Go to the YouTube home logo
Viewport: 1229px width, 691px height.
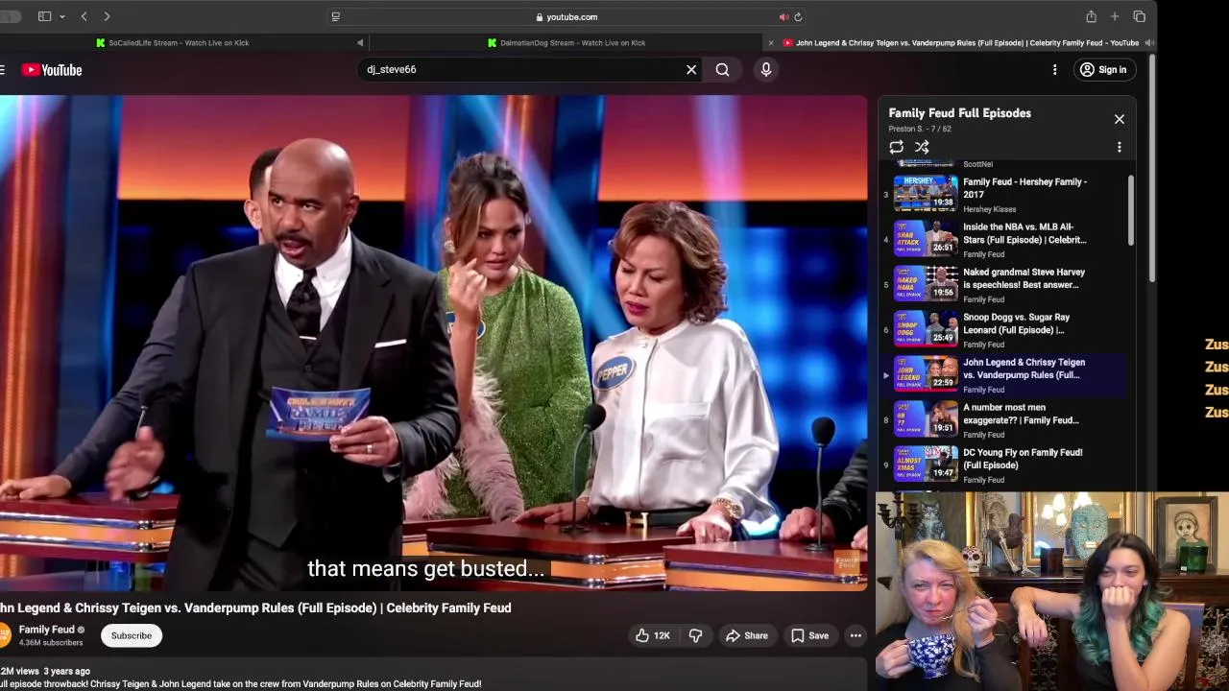(52, 69)
